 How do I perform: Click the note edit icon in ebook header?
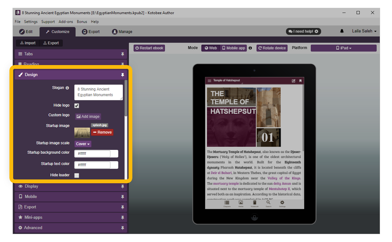point(294,81)
